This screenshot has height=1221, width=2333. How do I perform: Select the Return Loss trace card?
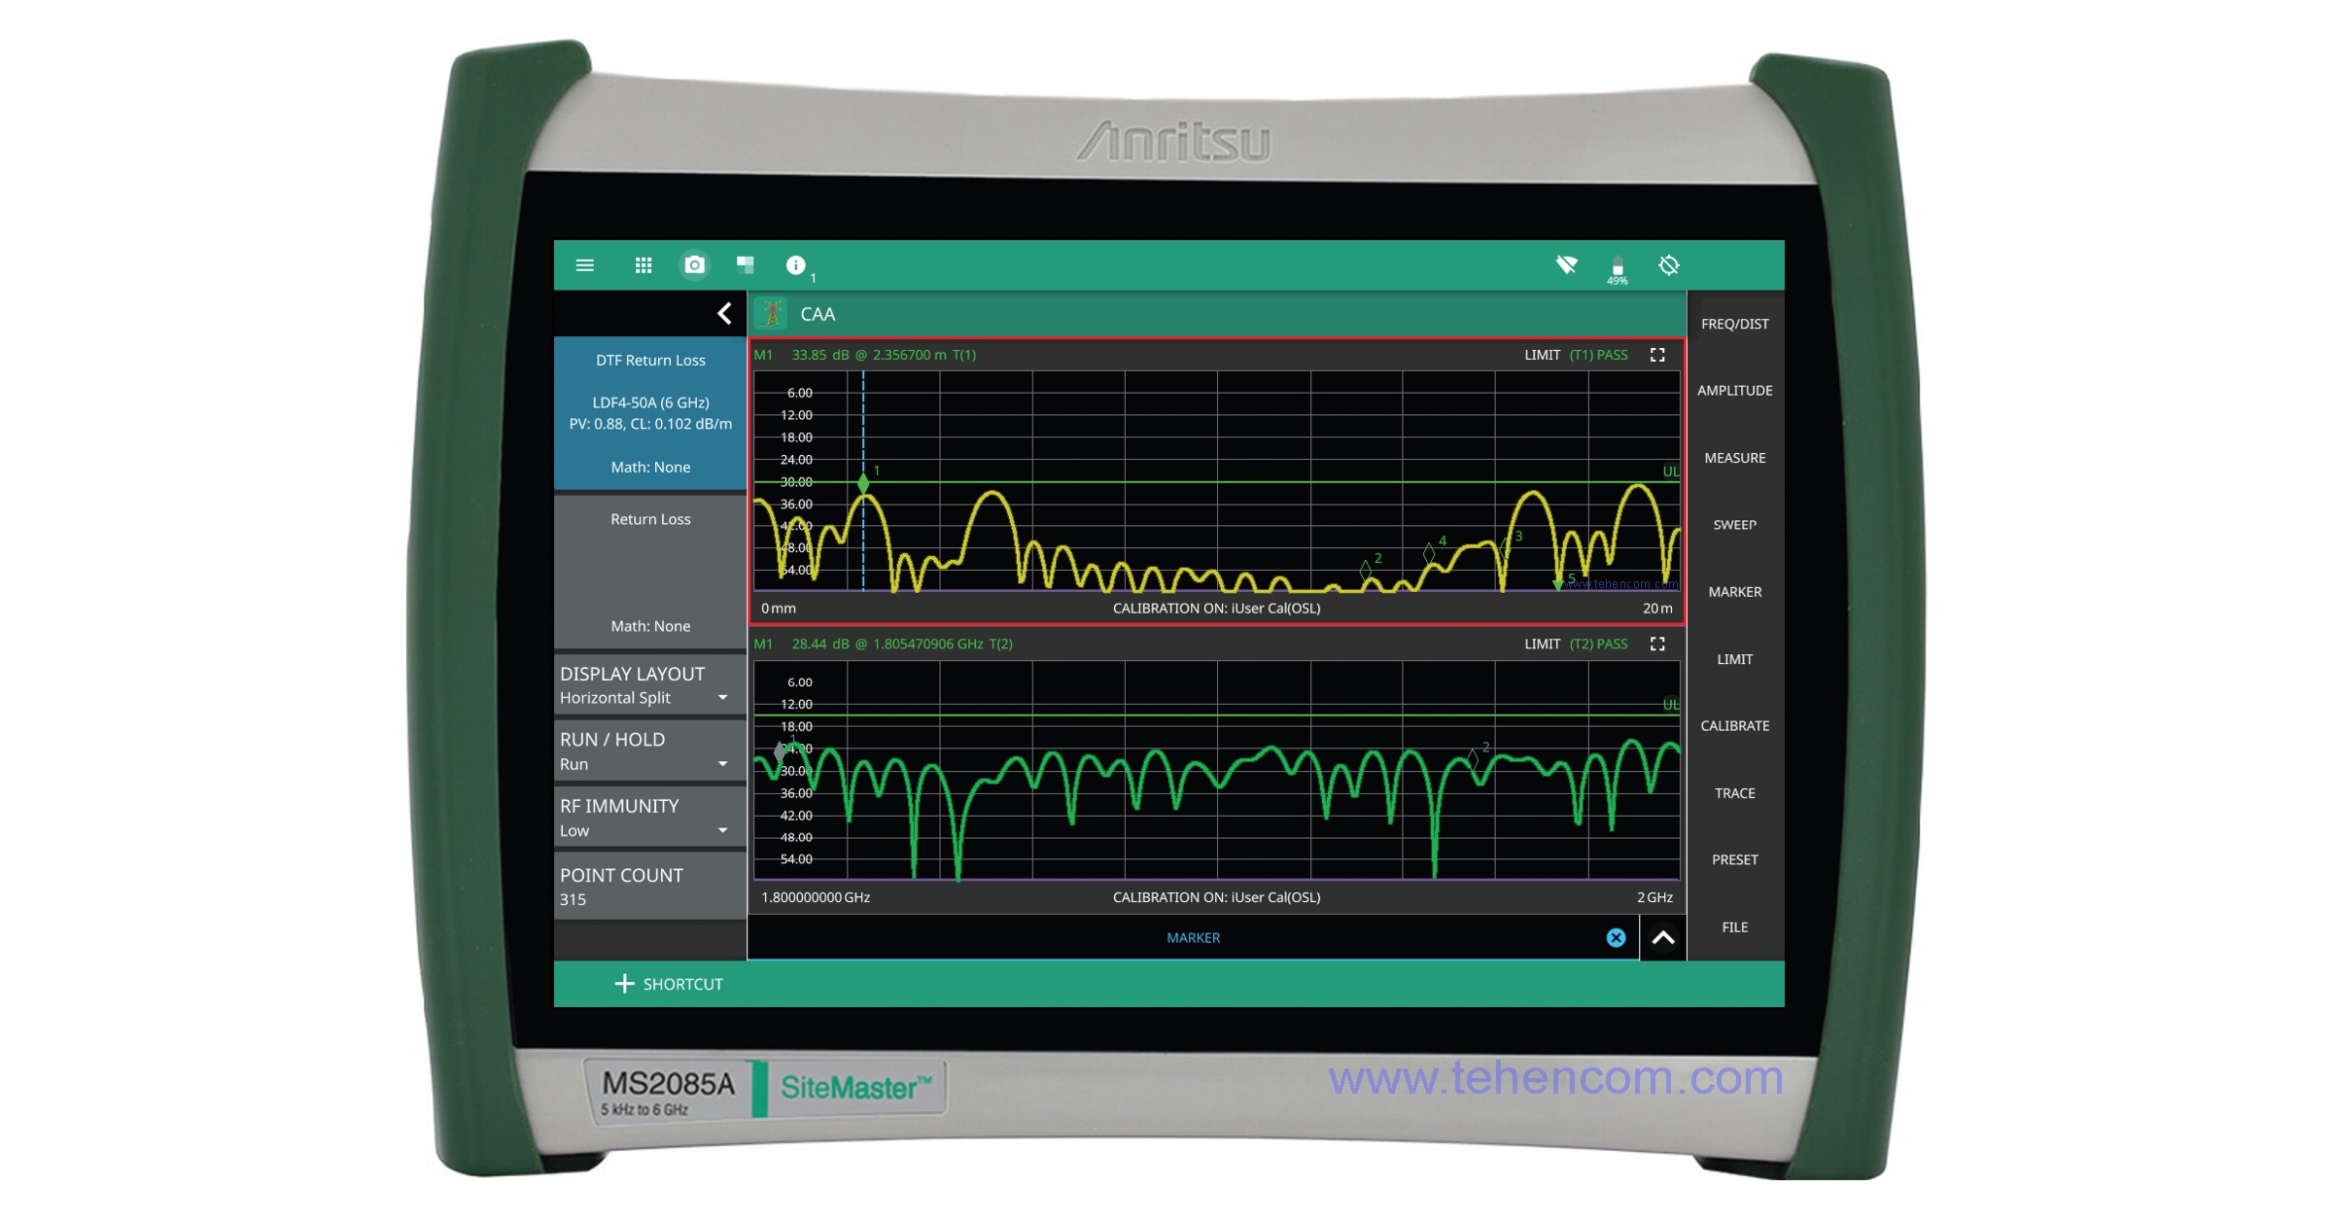coord(649,573)
